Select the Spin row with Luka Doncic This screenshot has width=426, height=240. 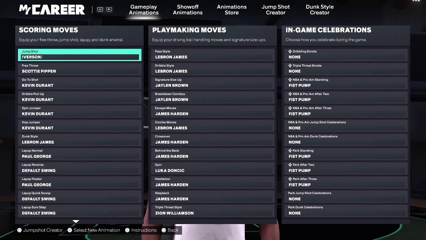(x=213, y=168)
